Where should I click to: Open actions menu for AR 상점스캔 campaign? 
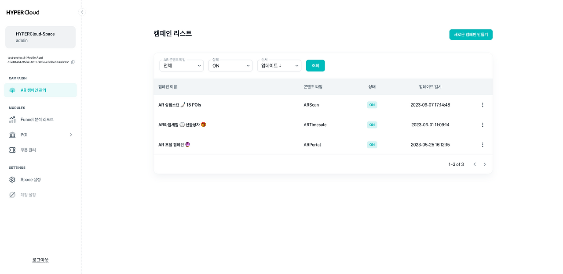[483, 105]
